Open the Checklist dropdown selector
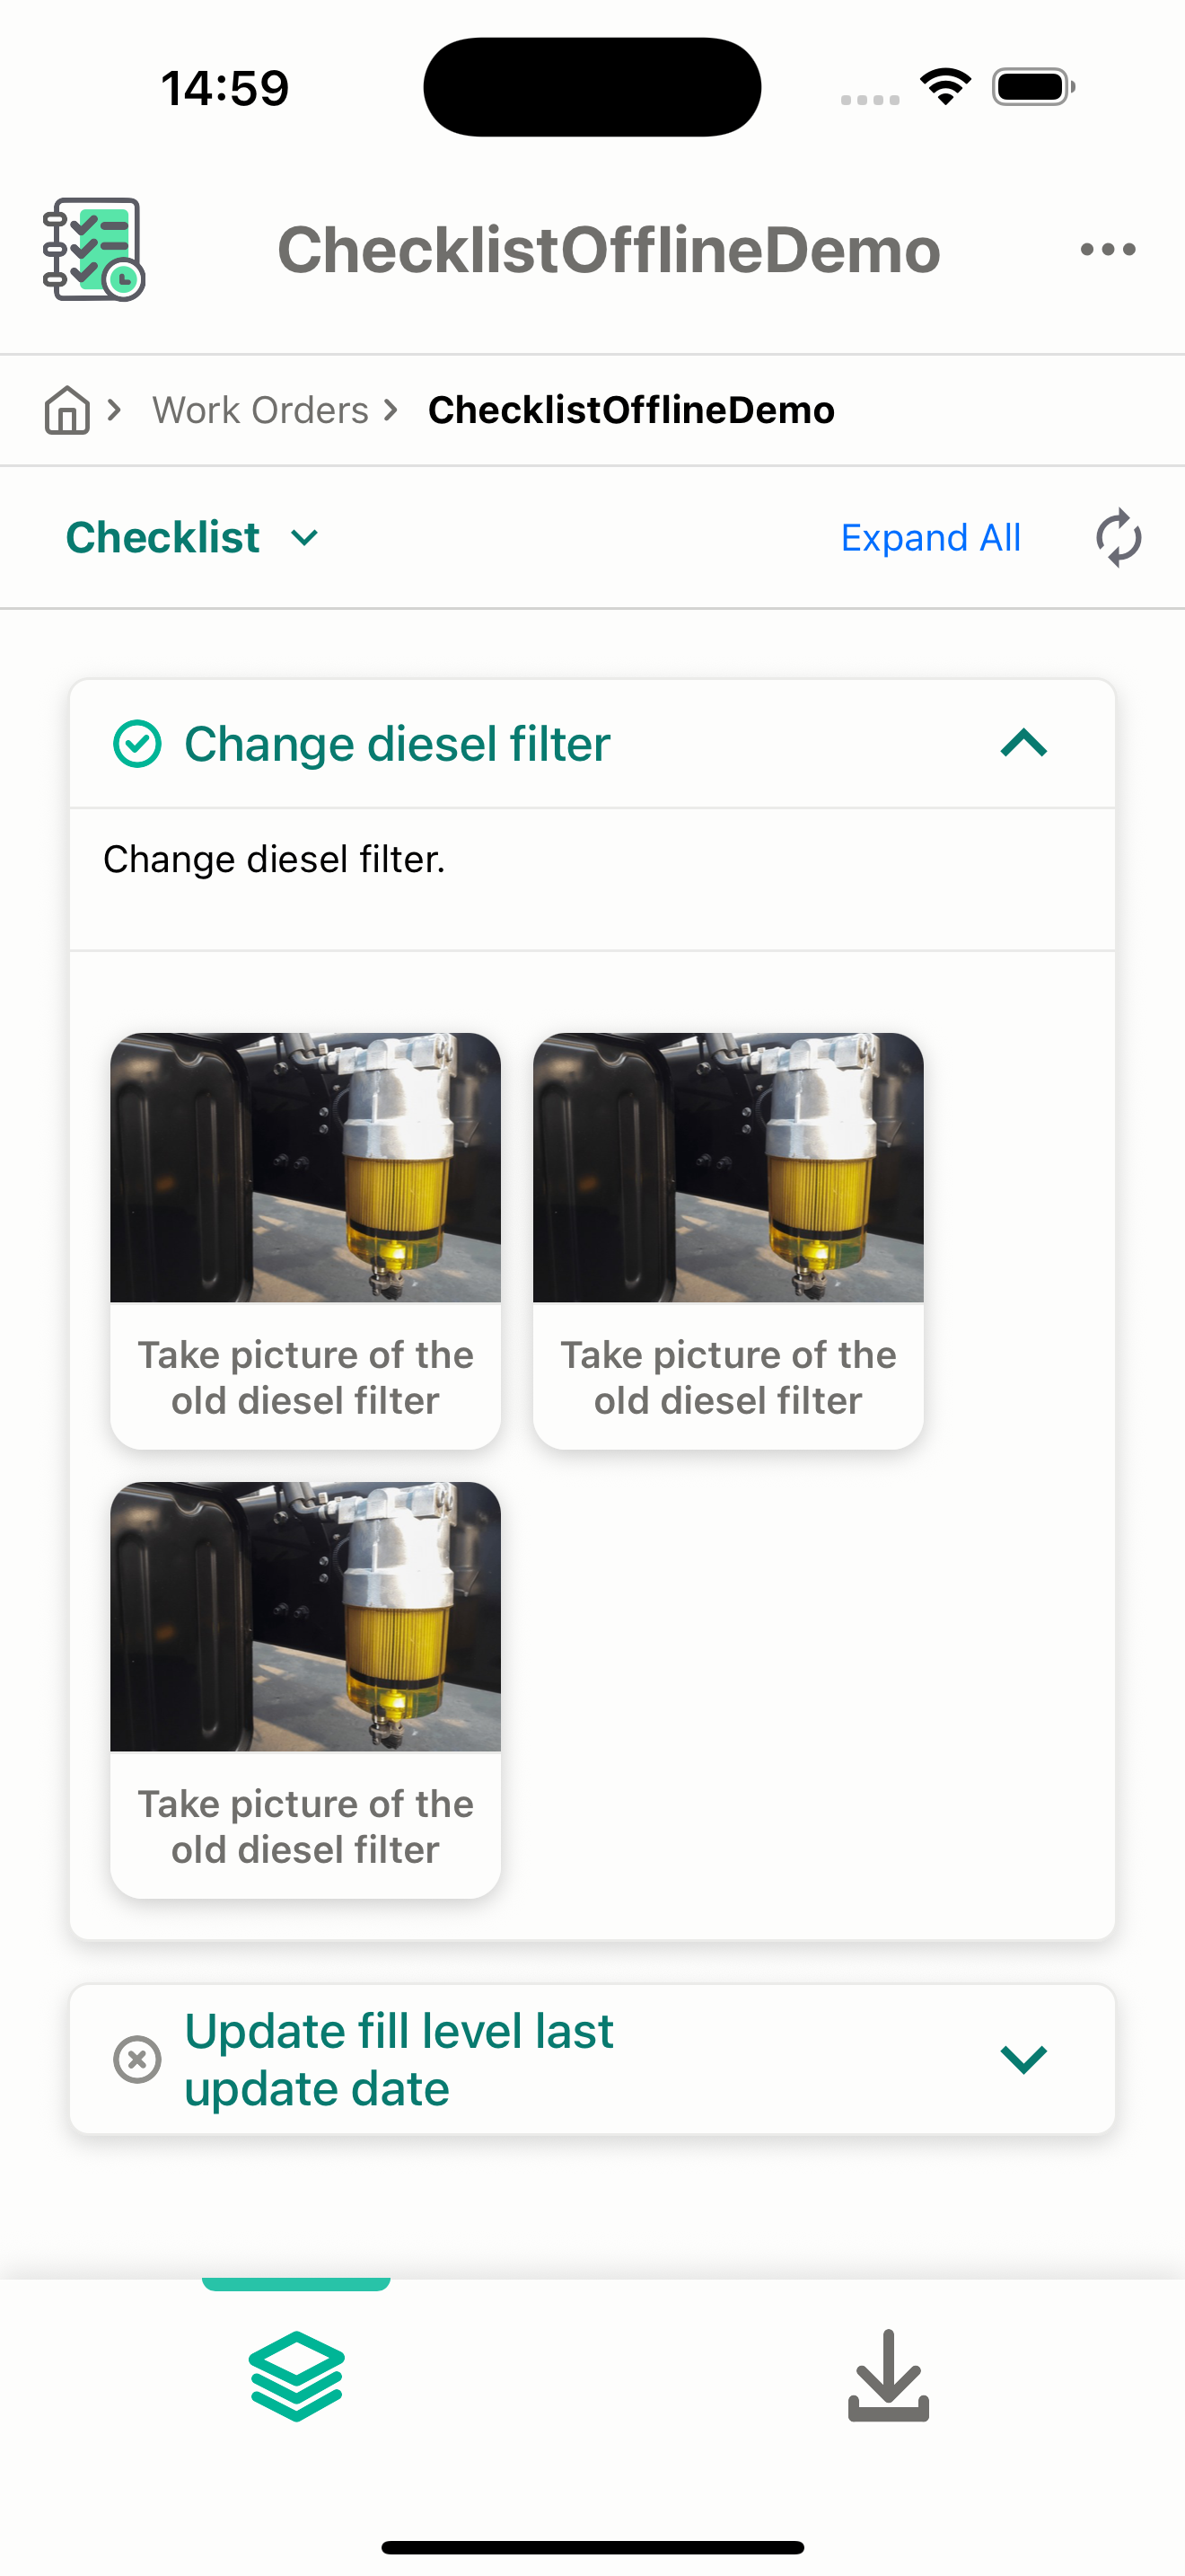 click(x=192, y=538)
